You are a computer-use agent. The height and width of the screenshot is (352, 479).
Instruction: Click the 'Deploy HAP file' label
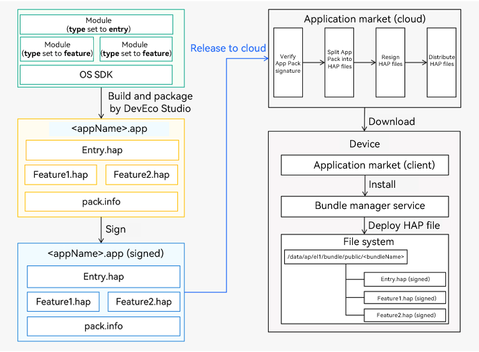click(x=404, y=225)
